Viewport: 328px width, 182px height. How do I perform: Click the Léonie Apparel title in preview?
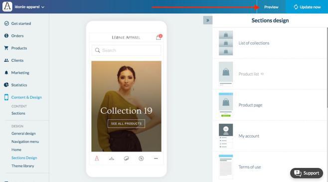[126, 37]
